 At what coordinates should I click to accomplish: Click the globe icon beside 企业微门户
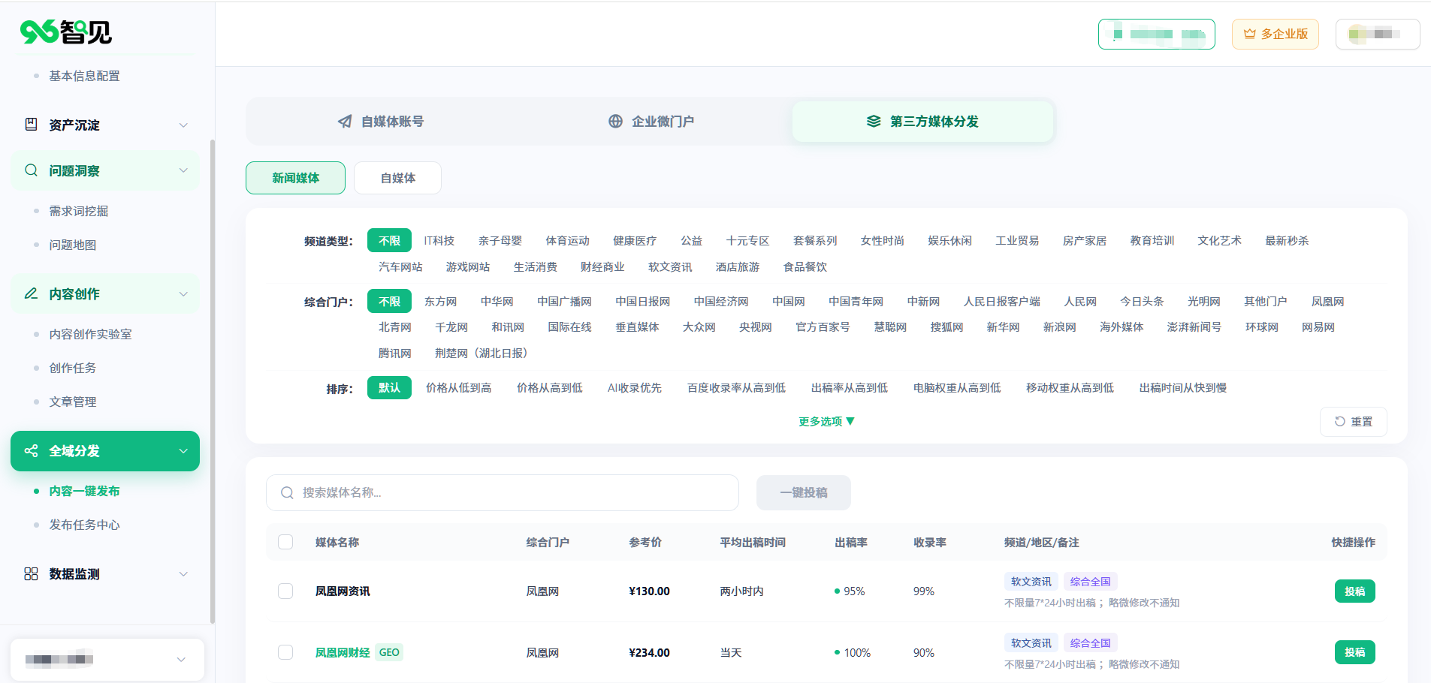click(615, 122)
